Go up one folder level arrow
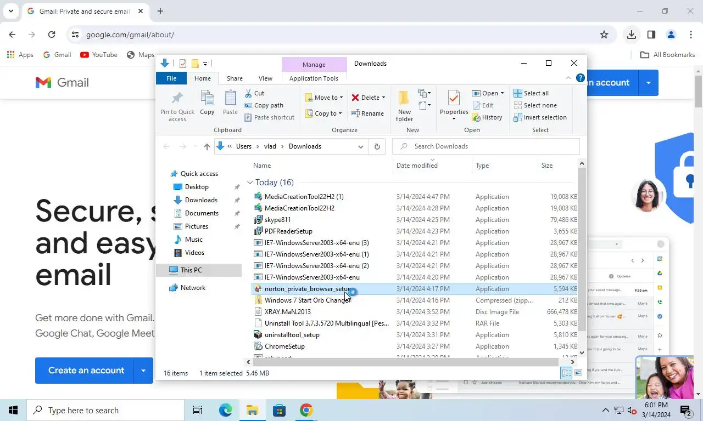703x421 pixels. [x=207, y=146]
